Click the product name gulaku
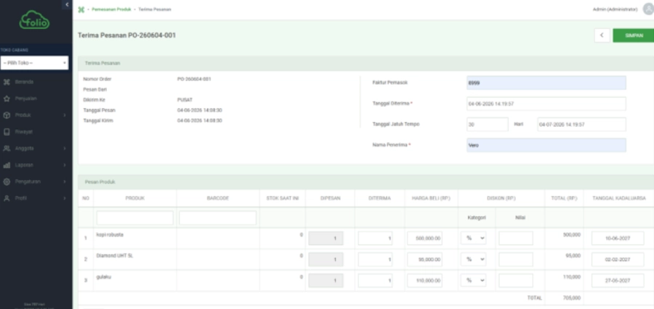654x309 pixels. (x=103, y=276)
